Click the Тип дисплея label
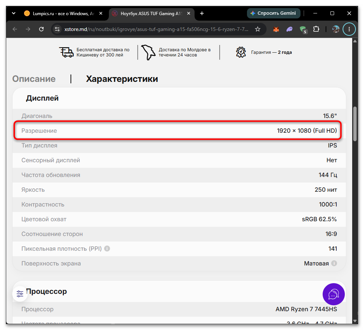Screen dimensions: 364x330 click(x=40, y=145)
